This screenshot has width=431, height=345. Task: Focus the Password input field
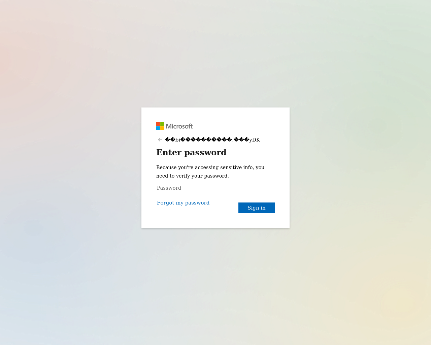coord(215,188)
